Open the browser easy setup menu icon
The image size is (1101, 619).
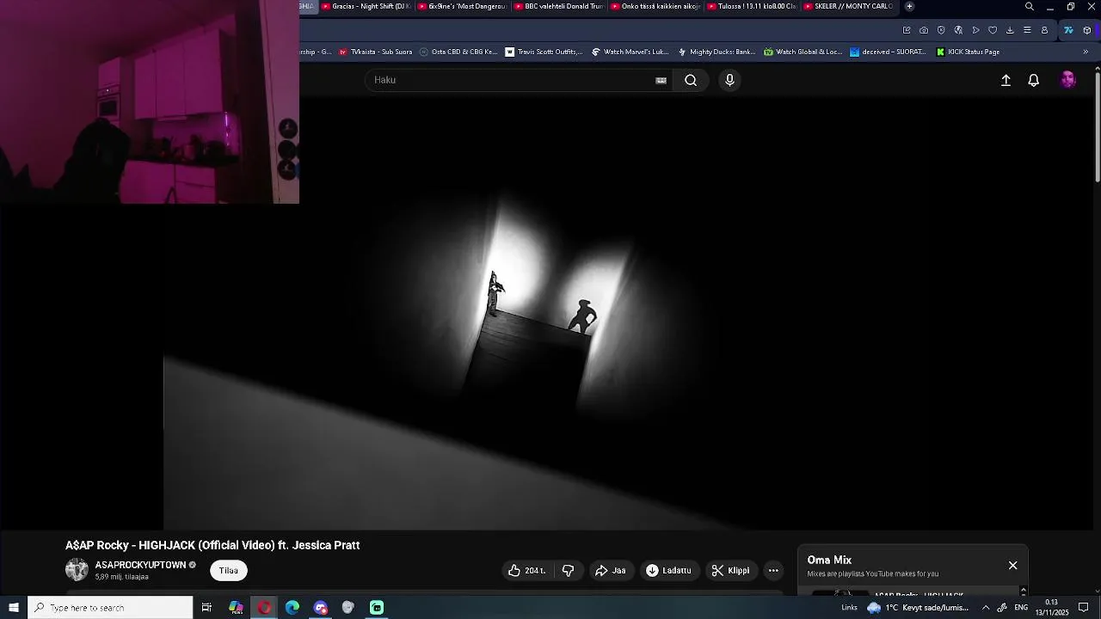point(1027,30)
